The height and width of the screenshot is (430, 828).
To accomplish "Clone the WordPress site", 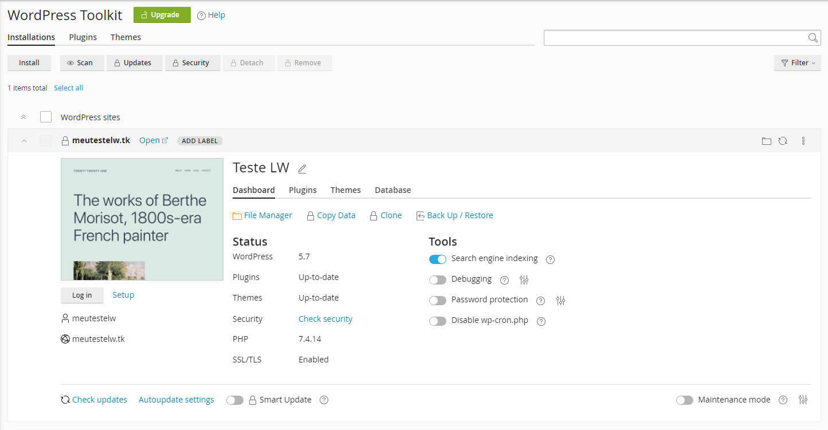I will tap(386, 216).
